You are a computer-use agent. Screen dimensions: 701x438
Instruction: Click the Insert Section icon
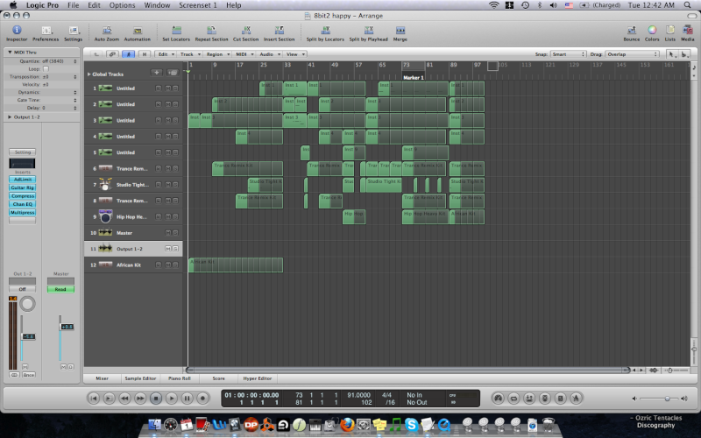(x=279, y=31)
